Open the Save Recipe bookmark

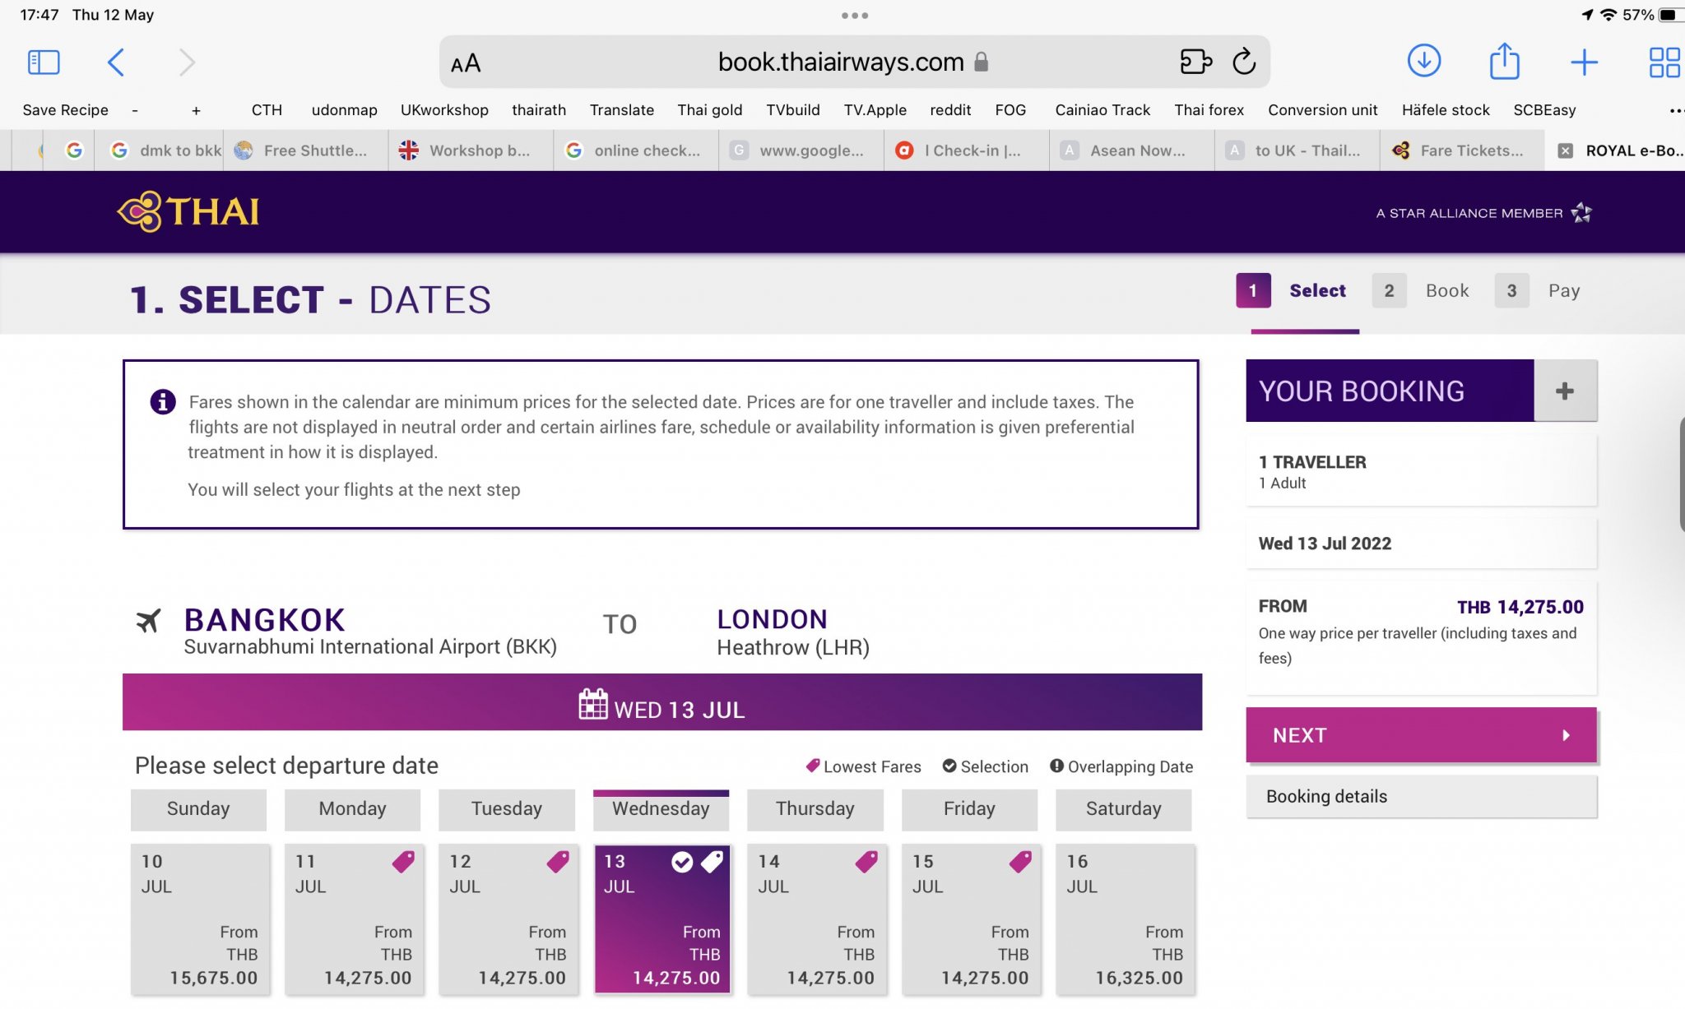pos(65,110)
